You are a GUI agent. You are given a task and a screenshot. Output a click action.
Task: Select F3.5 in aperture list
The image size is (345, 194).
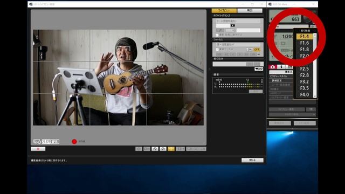point(305,88)
